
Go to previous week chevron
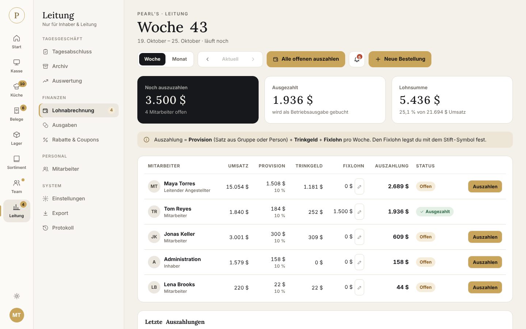click(207, 59)
